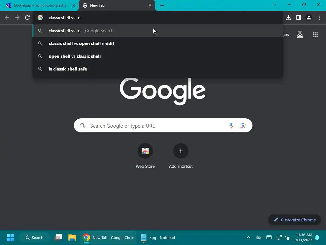Screen dimensions: 326x245
Task: Click the Google icon in the address bar
Action: tap(40, 18)
